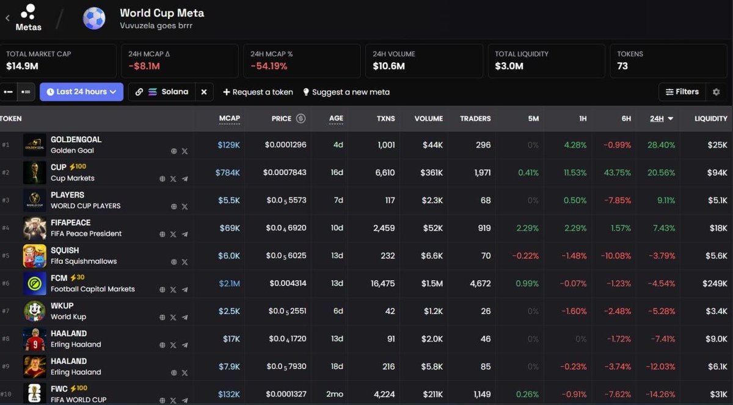This screenshot has height=405, width=733.
Task: Open the FCM token's X profile icon
Action: click(173, 290)
